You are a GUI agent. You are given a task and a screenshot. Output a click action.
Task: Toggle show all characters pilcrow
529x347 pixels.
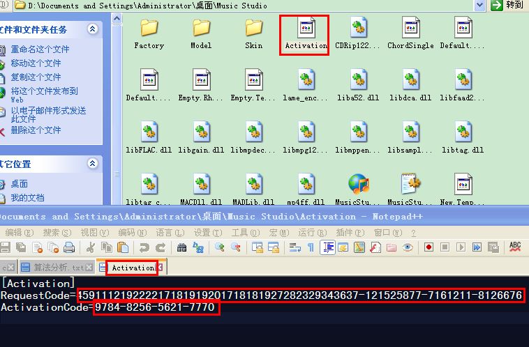tap(311, 247)
